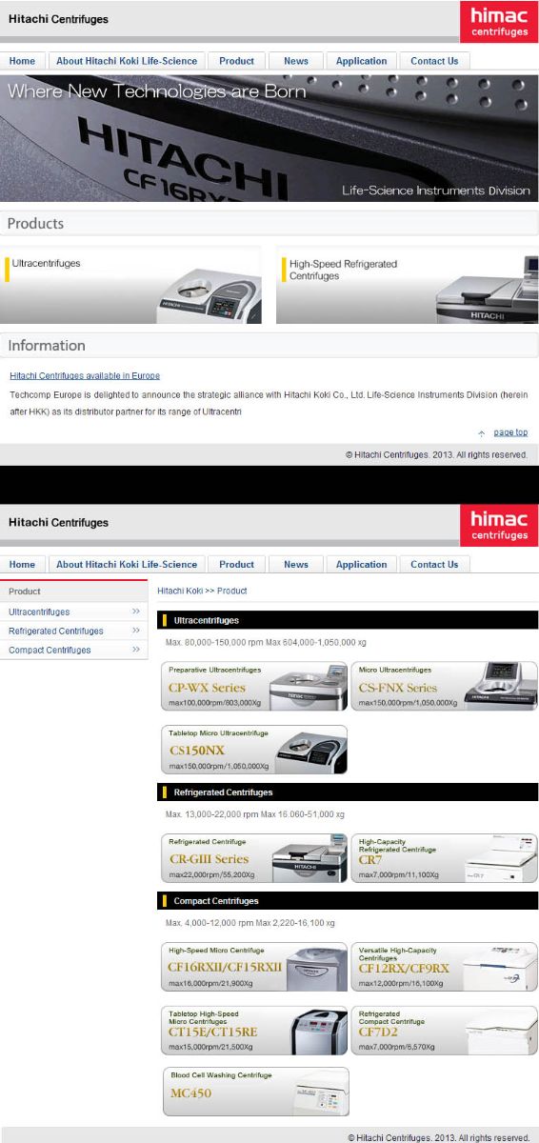Follow 'Hitachi Centrifuges available in Europe' link
This screenshot has width=539, height=1143.
[85, 375]
